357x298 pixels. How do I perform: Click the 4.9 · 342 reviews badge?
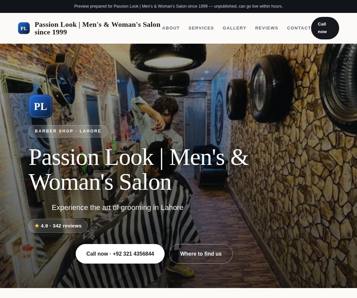coord(58,226)
